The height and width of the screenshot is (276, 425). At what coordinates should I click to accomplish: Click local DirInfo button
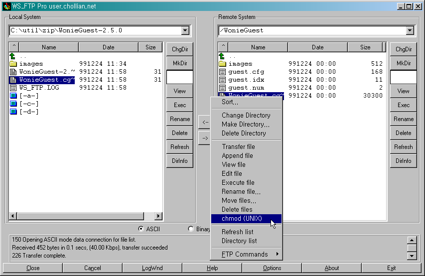[180, 161]
